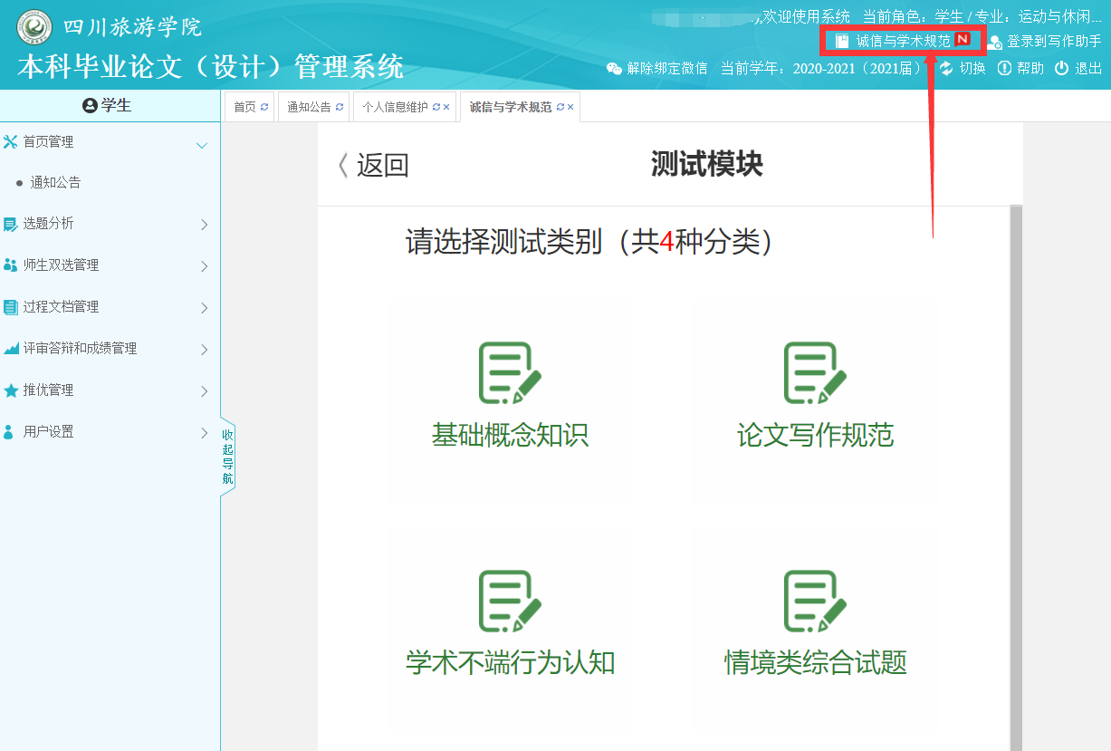Click the 退出 power icon

pos(1061,68)
